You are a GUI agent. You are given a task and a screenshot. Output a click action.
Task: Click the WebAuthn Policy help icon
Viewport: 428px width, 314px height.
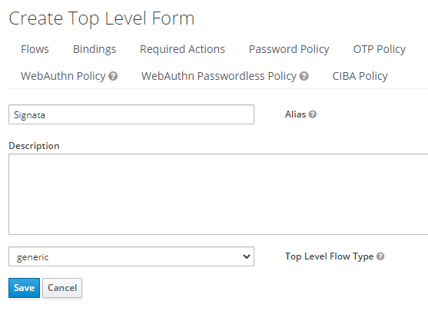[113, 76]
